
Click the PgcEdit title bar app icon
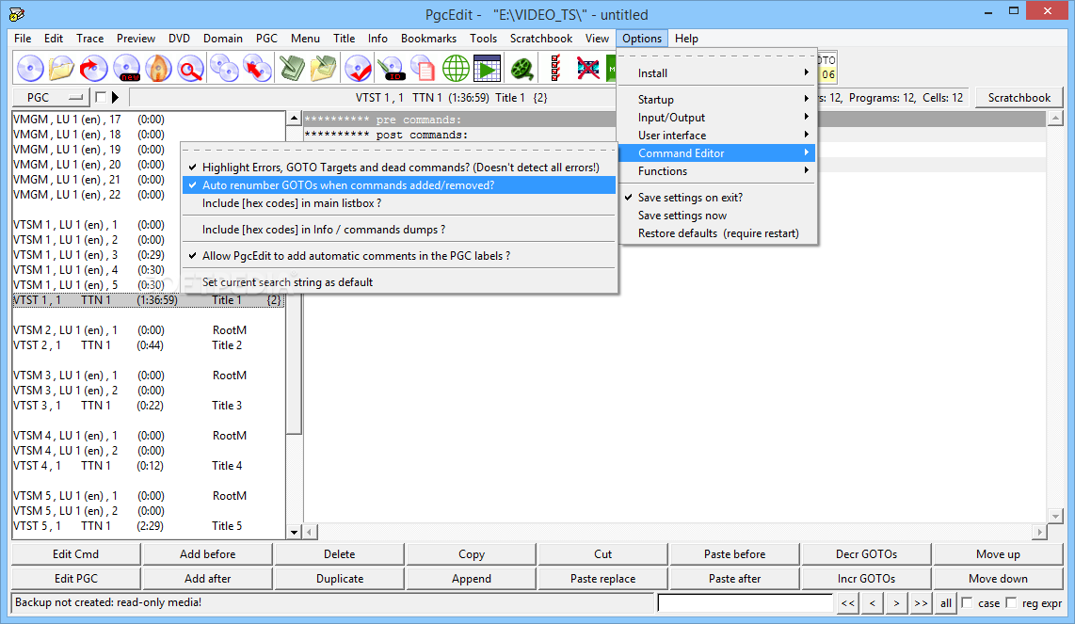point(16,14)
